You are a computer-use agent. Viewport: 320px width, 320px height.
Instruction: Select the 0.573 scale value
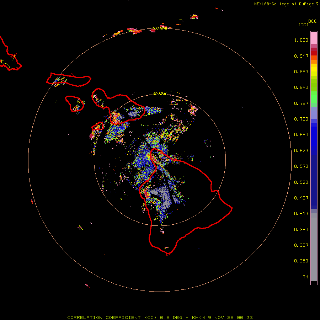pyautogui.click(x=301, y=166)
